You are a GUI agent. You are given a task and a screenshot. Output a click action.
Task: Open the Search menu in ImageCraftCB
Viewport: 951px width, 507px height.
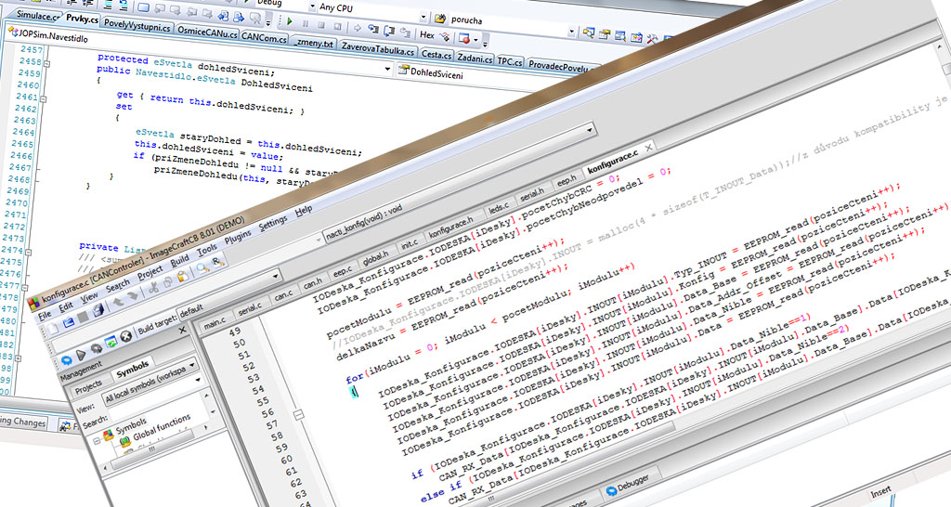coord(118,284)
